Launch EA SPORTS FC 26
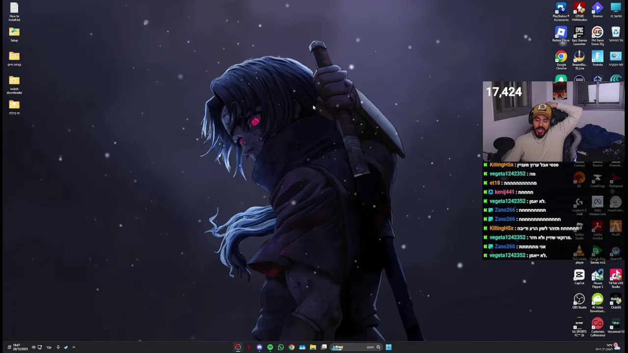Image resolution: width=628 pixels, height=353 pixels. pyautogui.click(x=579, y=328)
